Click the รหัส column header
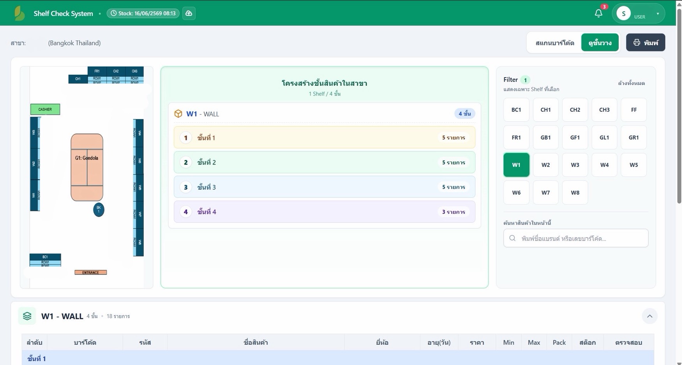The image size is (682, 365). [x=145, y=342]
